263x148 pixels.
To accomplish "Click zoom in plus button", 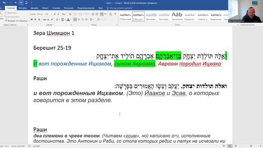I will (x=261, y=146).
